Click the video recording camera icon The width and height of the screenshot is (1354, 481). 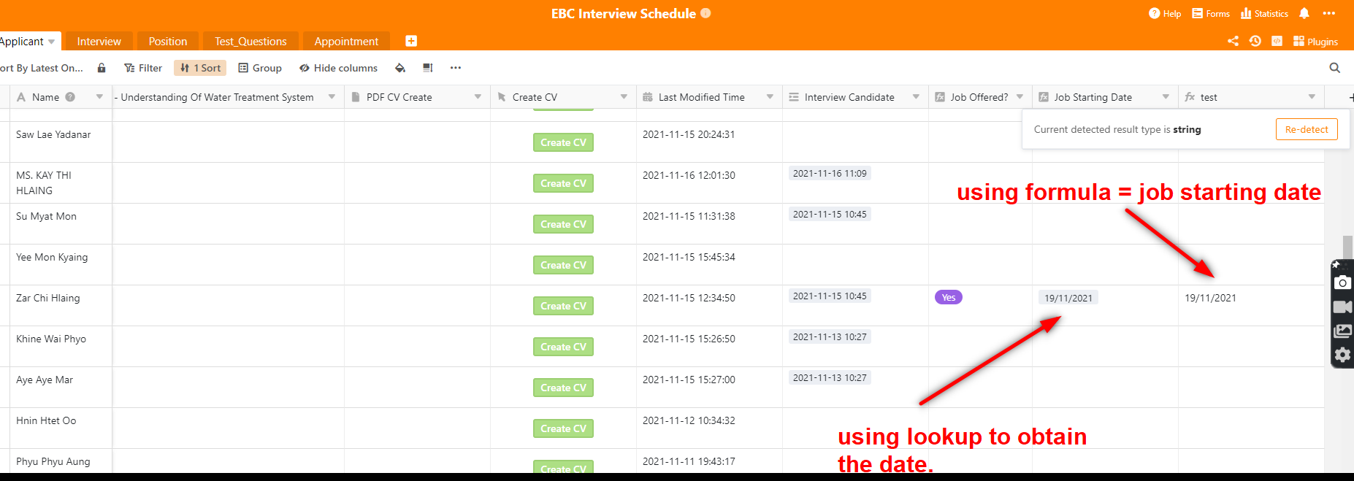[1342, 307]
